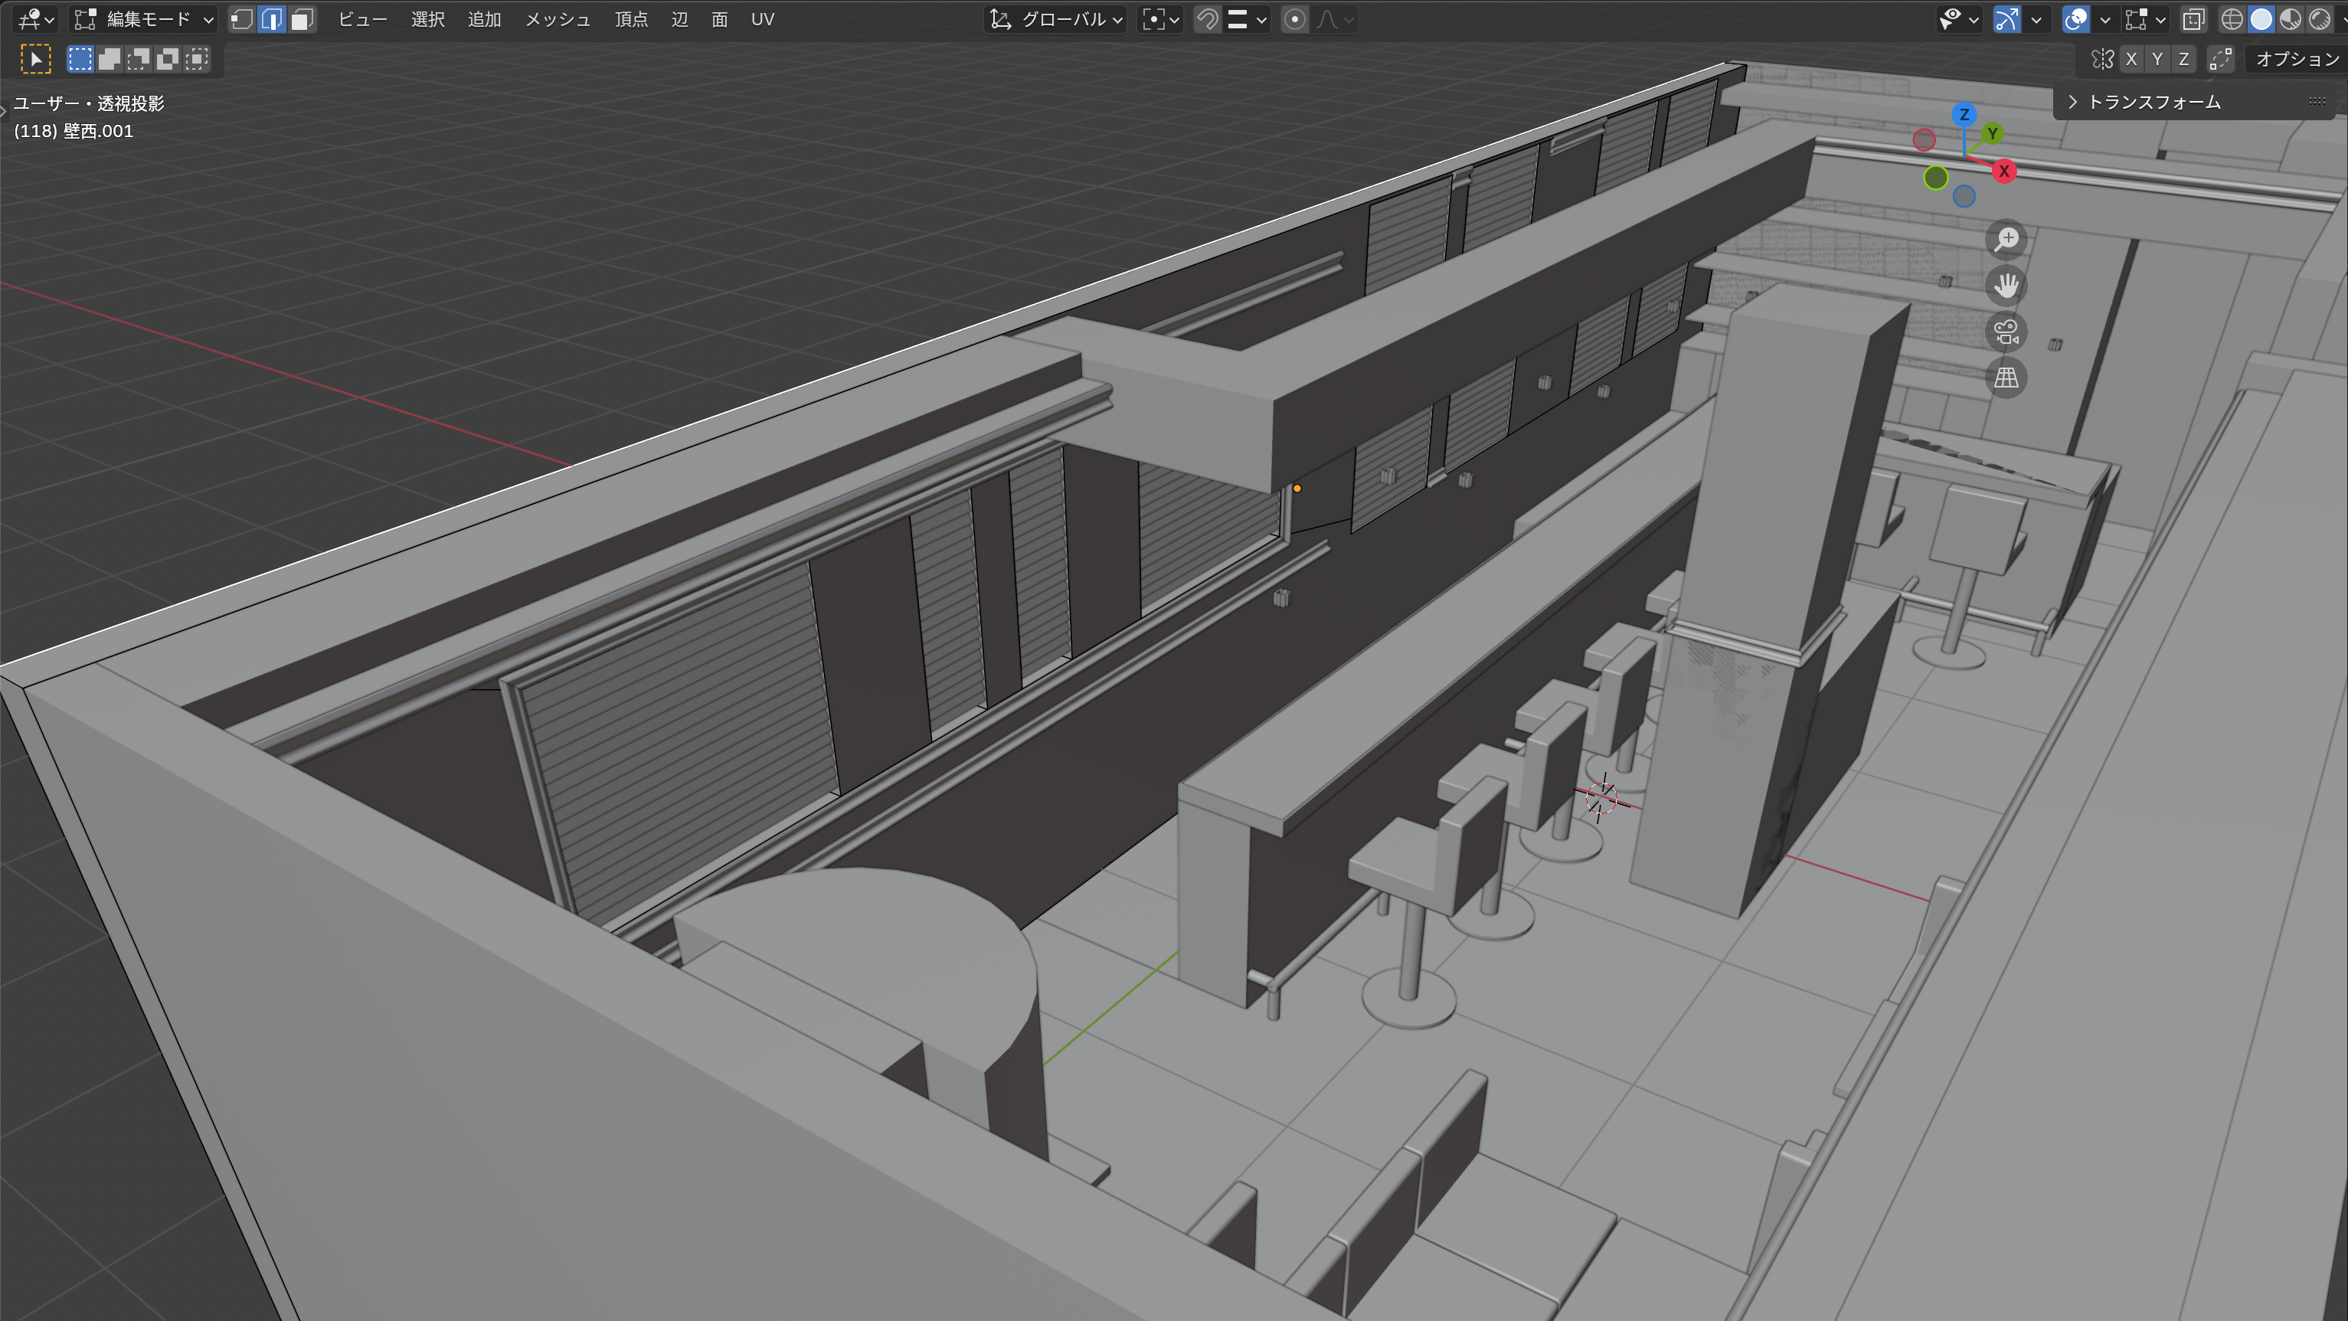Viewport: 2348px width, 1321px height.
Task: Switch to material preview shading
Action: point(2291,19)
